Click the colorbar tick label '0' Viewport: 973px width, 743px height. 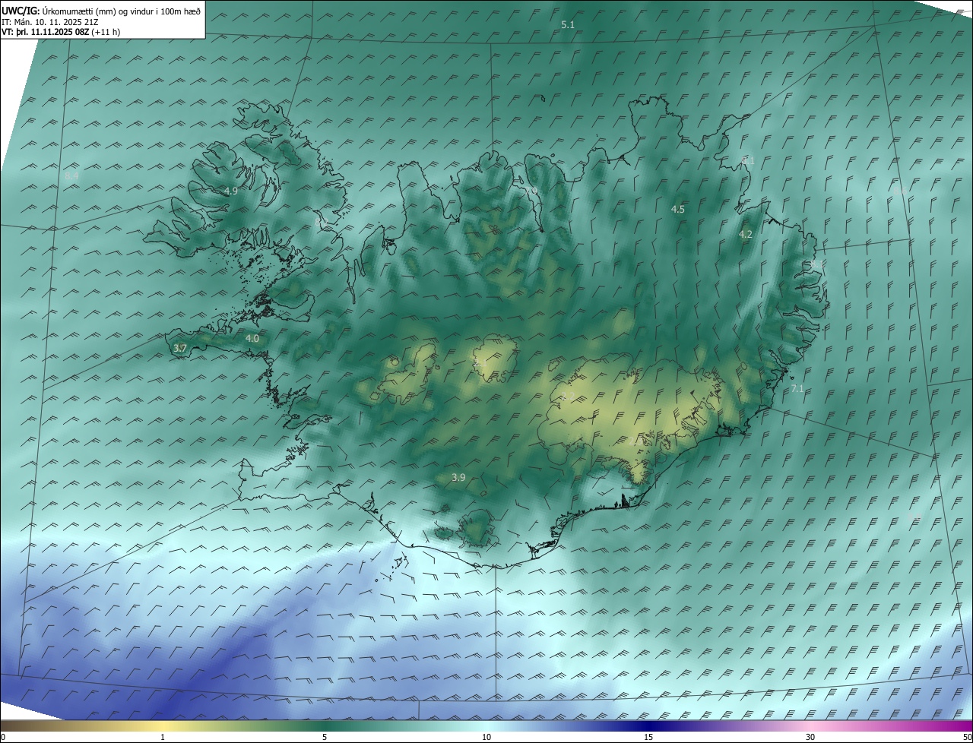pos(3,737)
